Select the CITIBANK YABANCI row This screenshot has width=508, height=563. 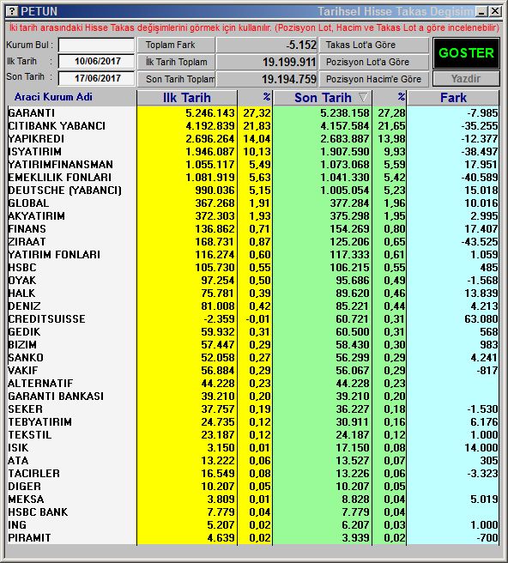(x=253, y=126)
